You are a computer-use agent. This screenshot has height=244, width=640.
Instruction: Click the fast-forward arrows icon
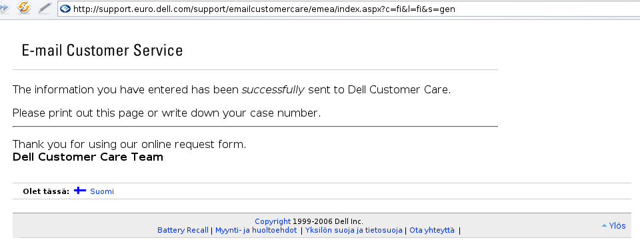(4, 7)
